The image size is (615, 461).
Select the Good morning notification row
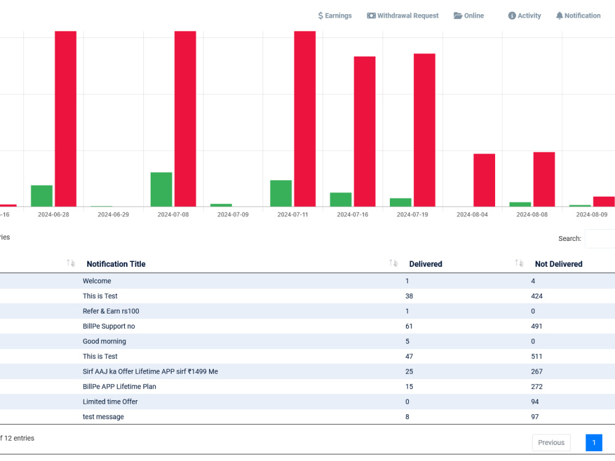pos(307,341)
